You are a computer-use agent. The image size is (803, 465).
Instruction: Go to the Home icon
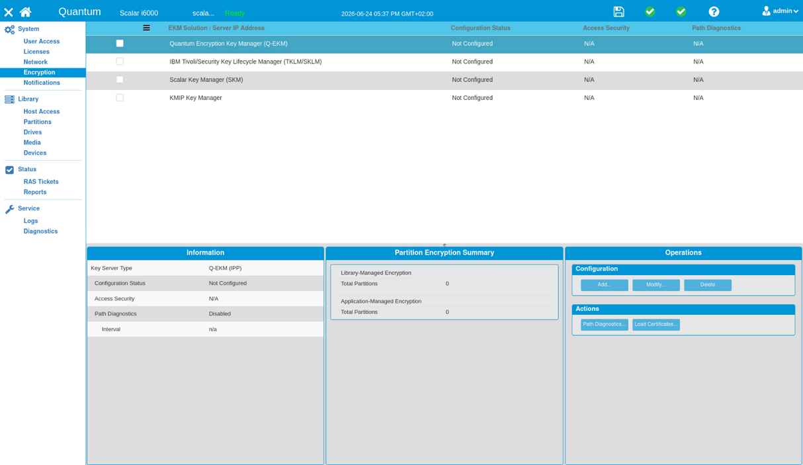25,12
